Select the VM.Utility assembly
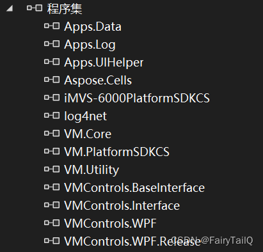 pyautogui.click(x=92, y=170)
